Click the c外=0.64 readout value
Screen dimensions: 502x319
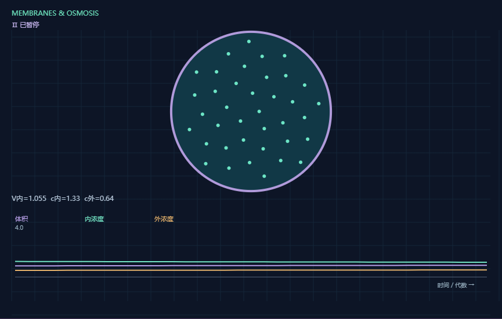tap(99, 199)
